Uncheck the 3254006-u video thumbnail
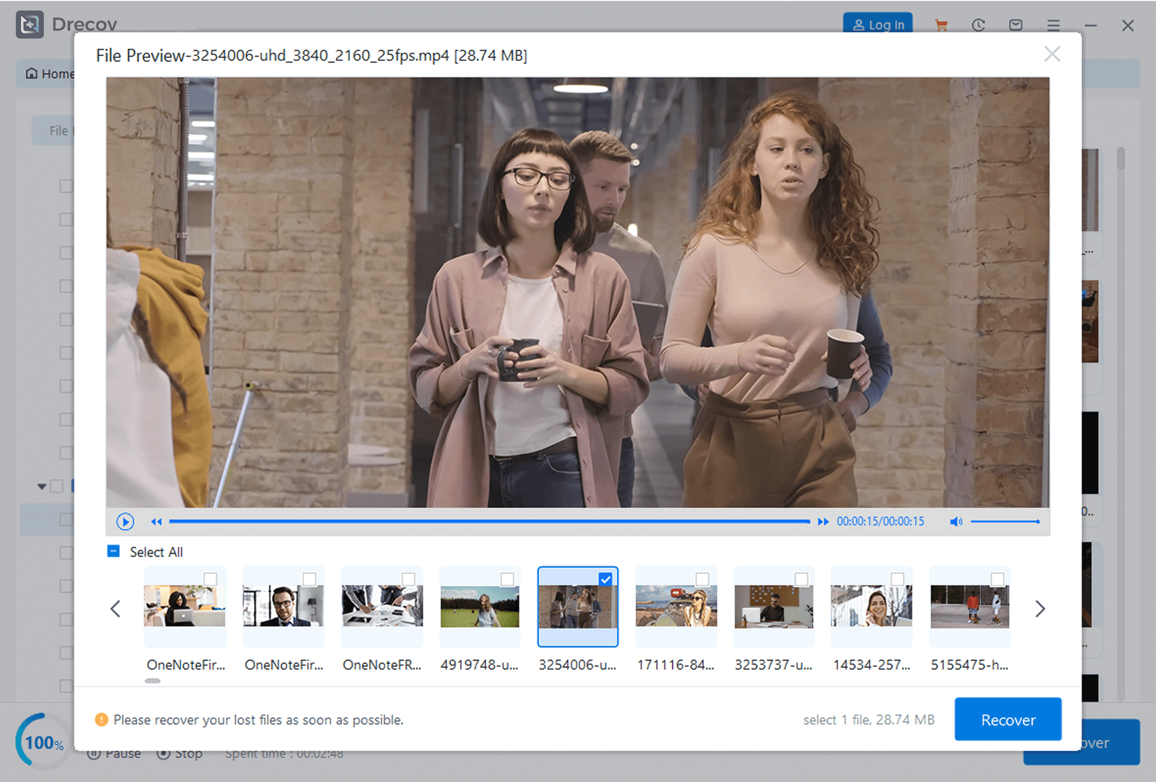 (x=605, y=578)
